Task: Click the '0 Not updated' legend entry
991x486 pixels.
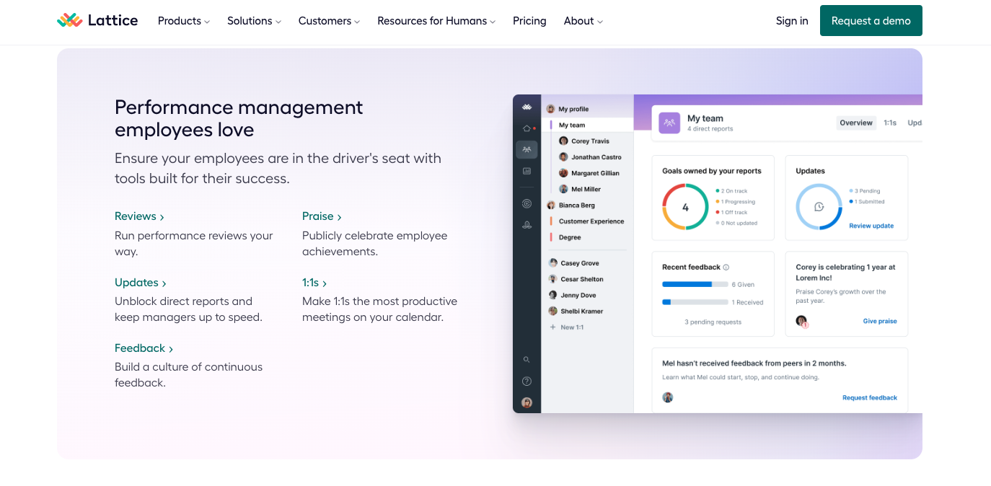Action: point(736,223)
